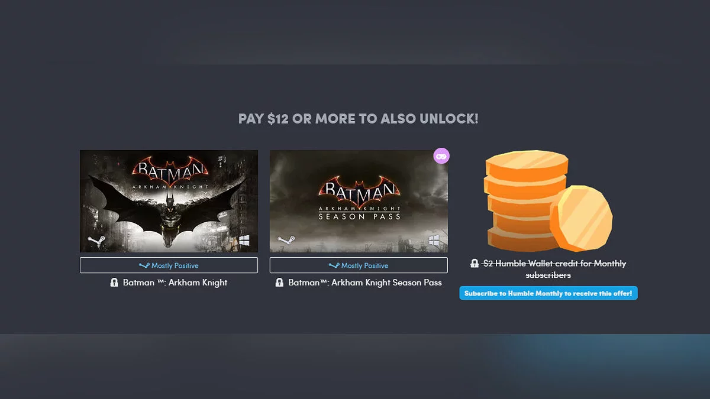Select the Batman ™: Arkham Knight title text
710x399 pixels.
click(175, 283)
